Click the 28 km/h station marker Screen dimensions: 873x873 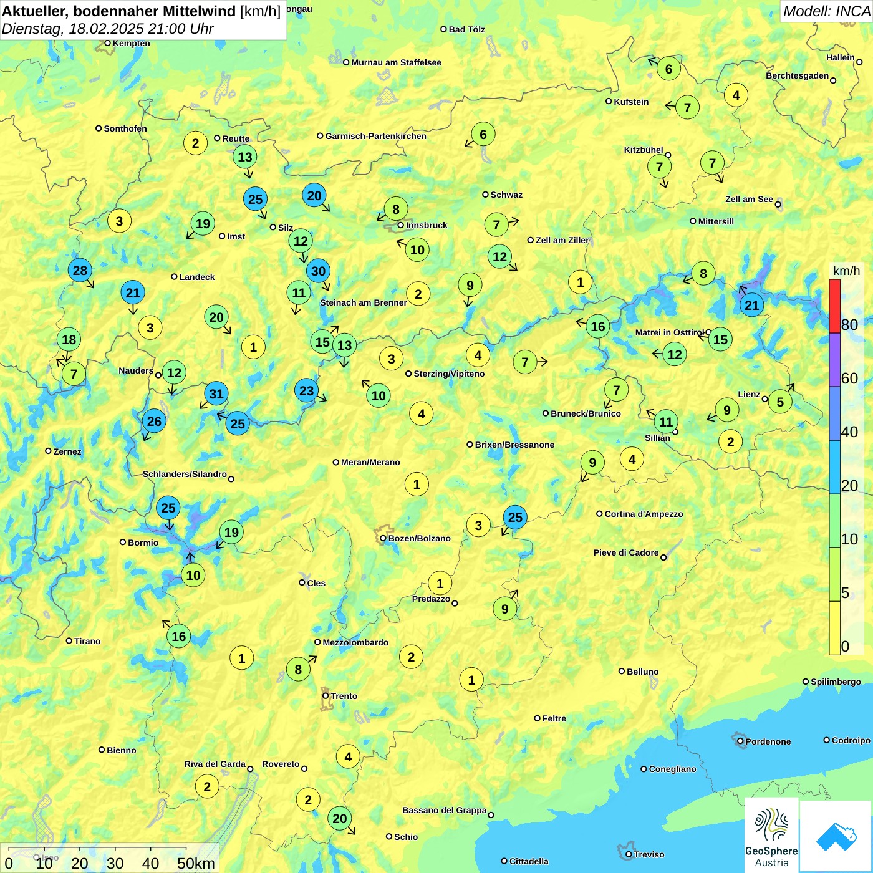tap(80, 270)
